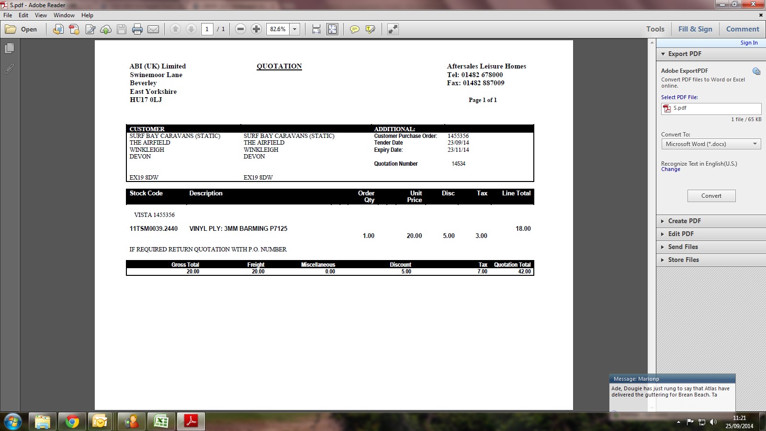Screen dimensions: 766x431
Task: Click the Sign In link
Action: pyautogui.click(x=749, y=43)
